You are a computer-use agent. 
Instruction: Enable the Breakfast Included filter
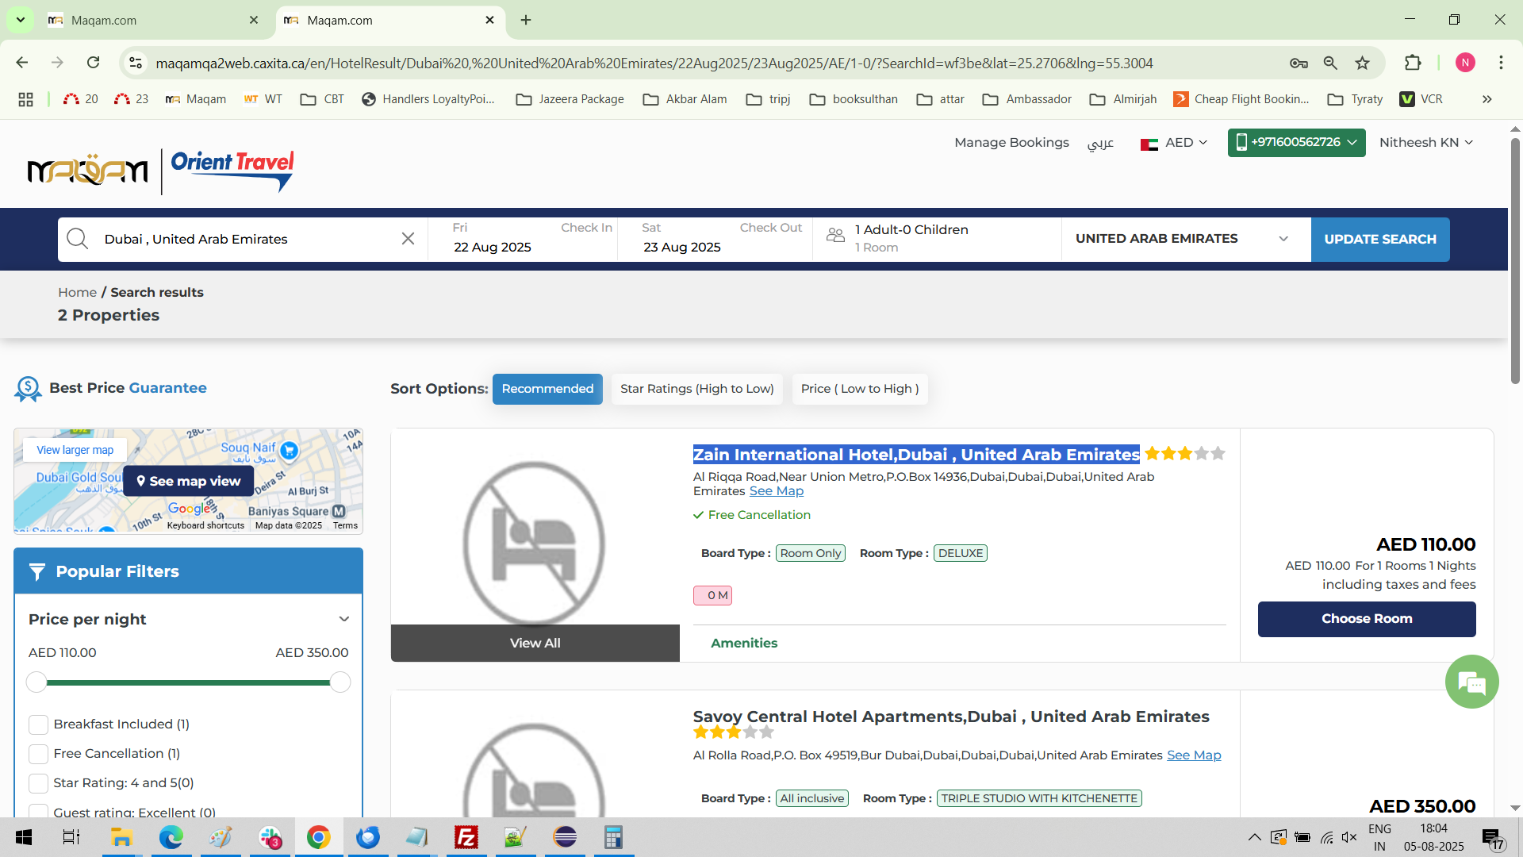(x=38, y=724)
